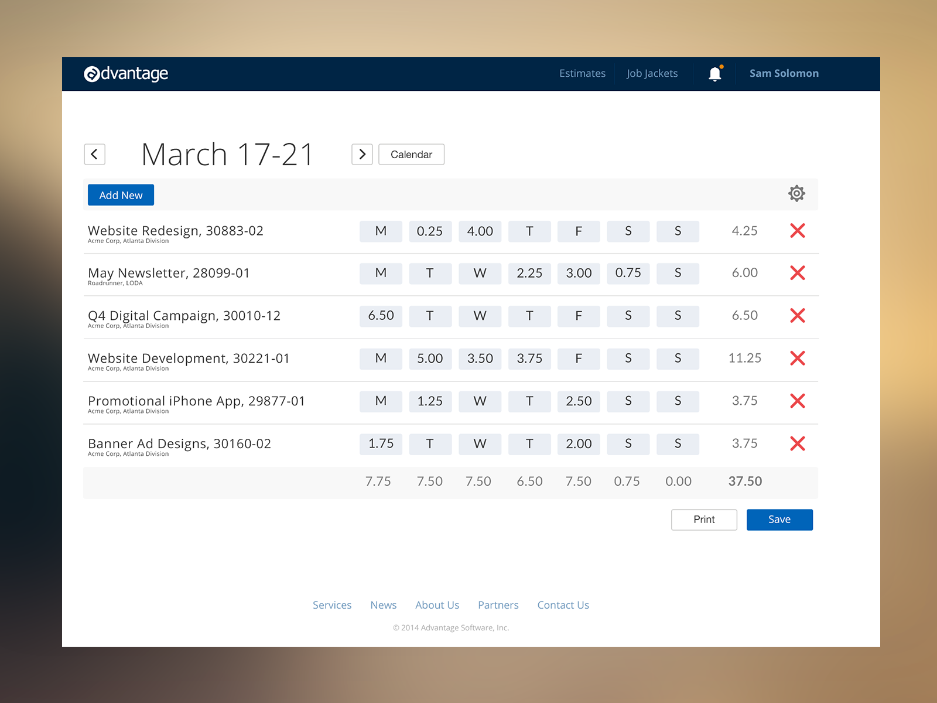
Task: Click the Add New button
Action: click(121, 195)
